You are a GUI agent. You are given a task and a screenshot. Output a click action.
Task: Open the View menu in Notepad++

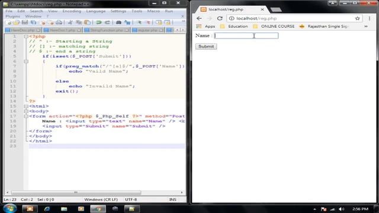pyautogui.click(x=53, y=11)
